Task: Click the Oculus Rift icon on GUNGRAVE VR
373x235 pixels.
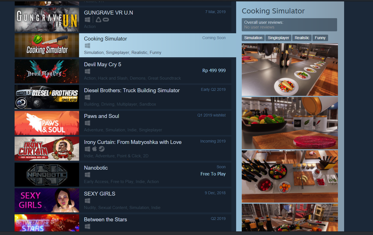Action: click(106, 20)
